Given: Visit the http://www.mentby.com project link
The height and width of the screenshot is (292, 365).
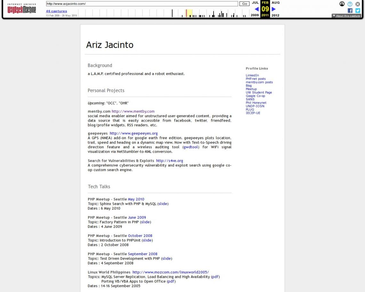Looking at the screenshot, I should (x=133, y=111).
